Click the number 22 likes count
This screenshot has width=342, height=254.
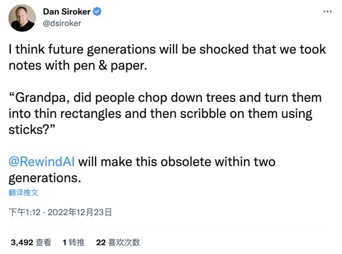[x=101, y=243]
